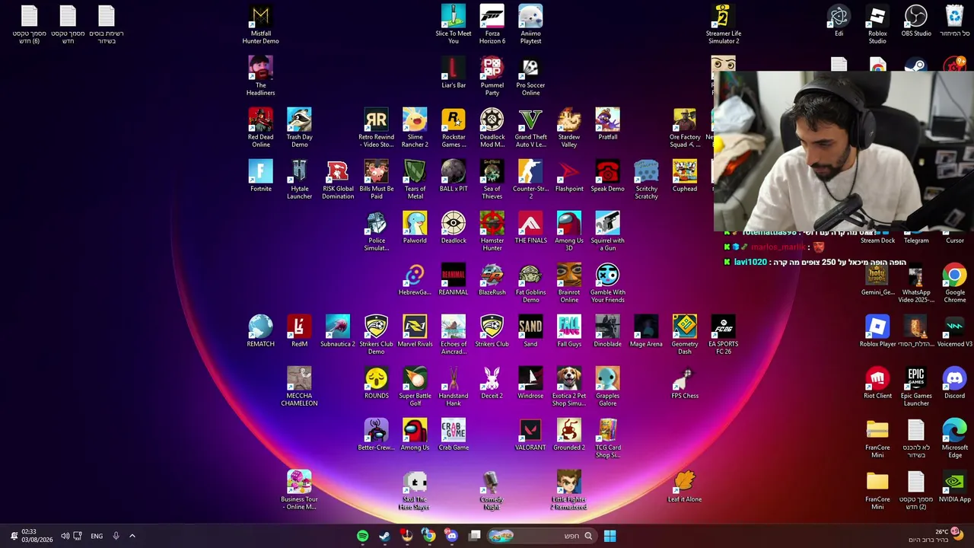974x548 pixels.
Task: Select the Roblox Studio desktop icon
Action: pos(877,24)
